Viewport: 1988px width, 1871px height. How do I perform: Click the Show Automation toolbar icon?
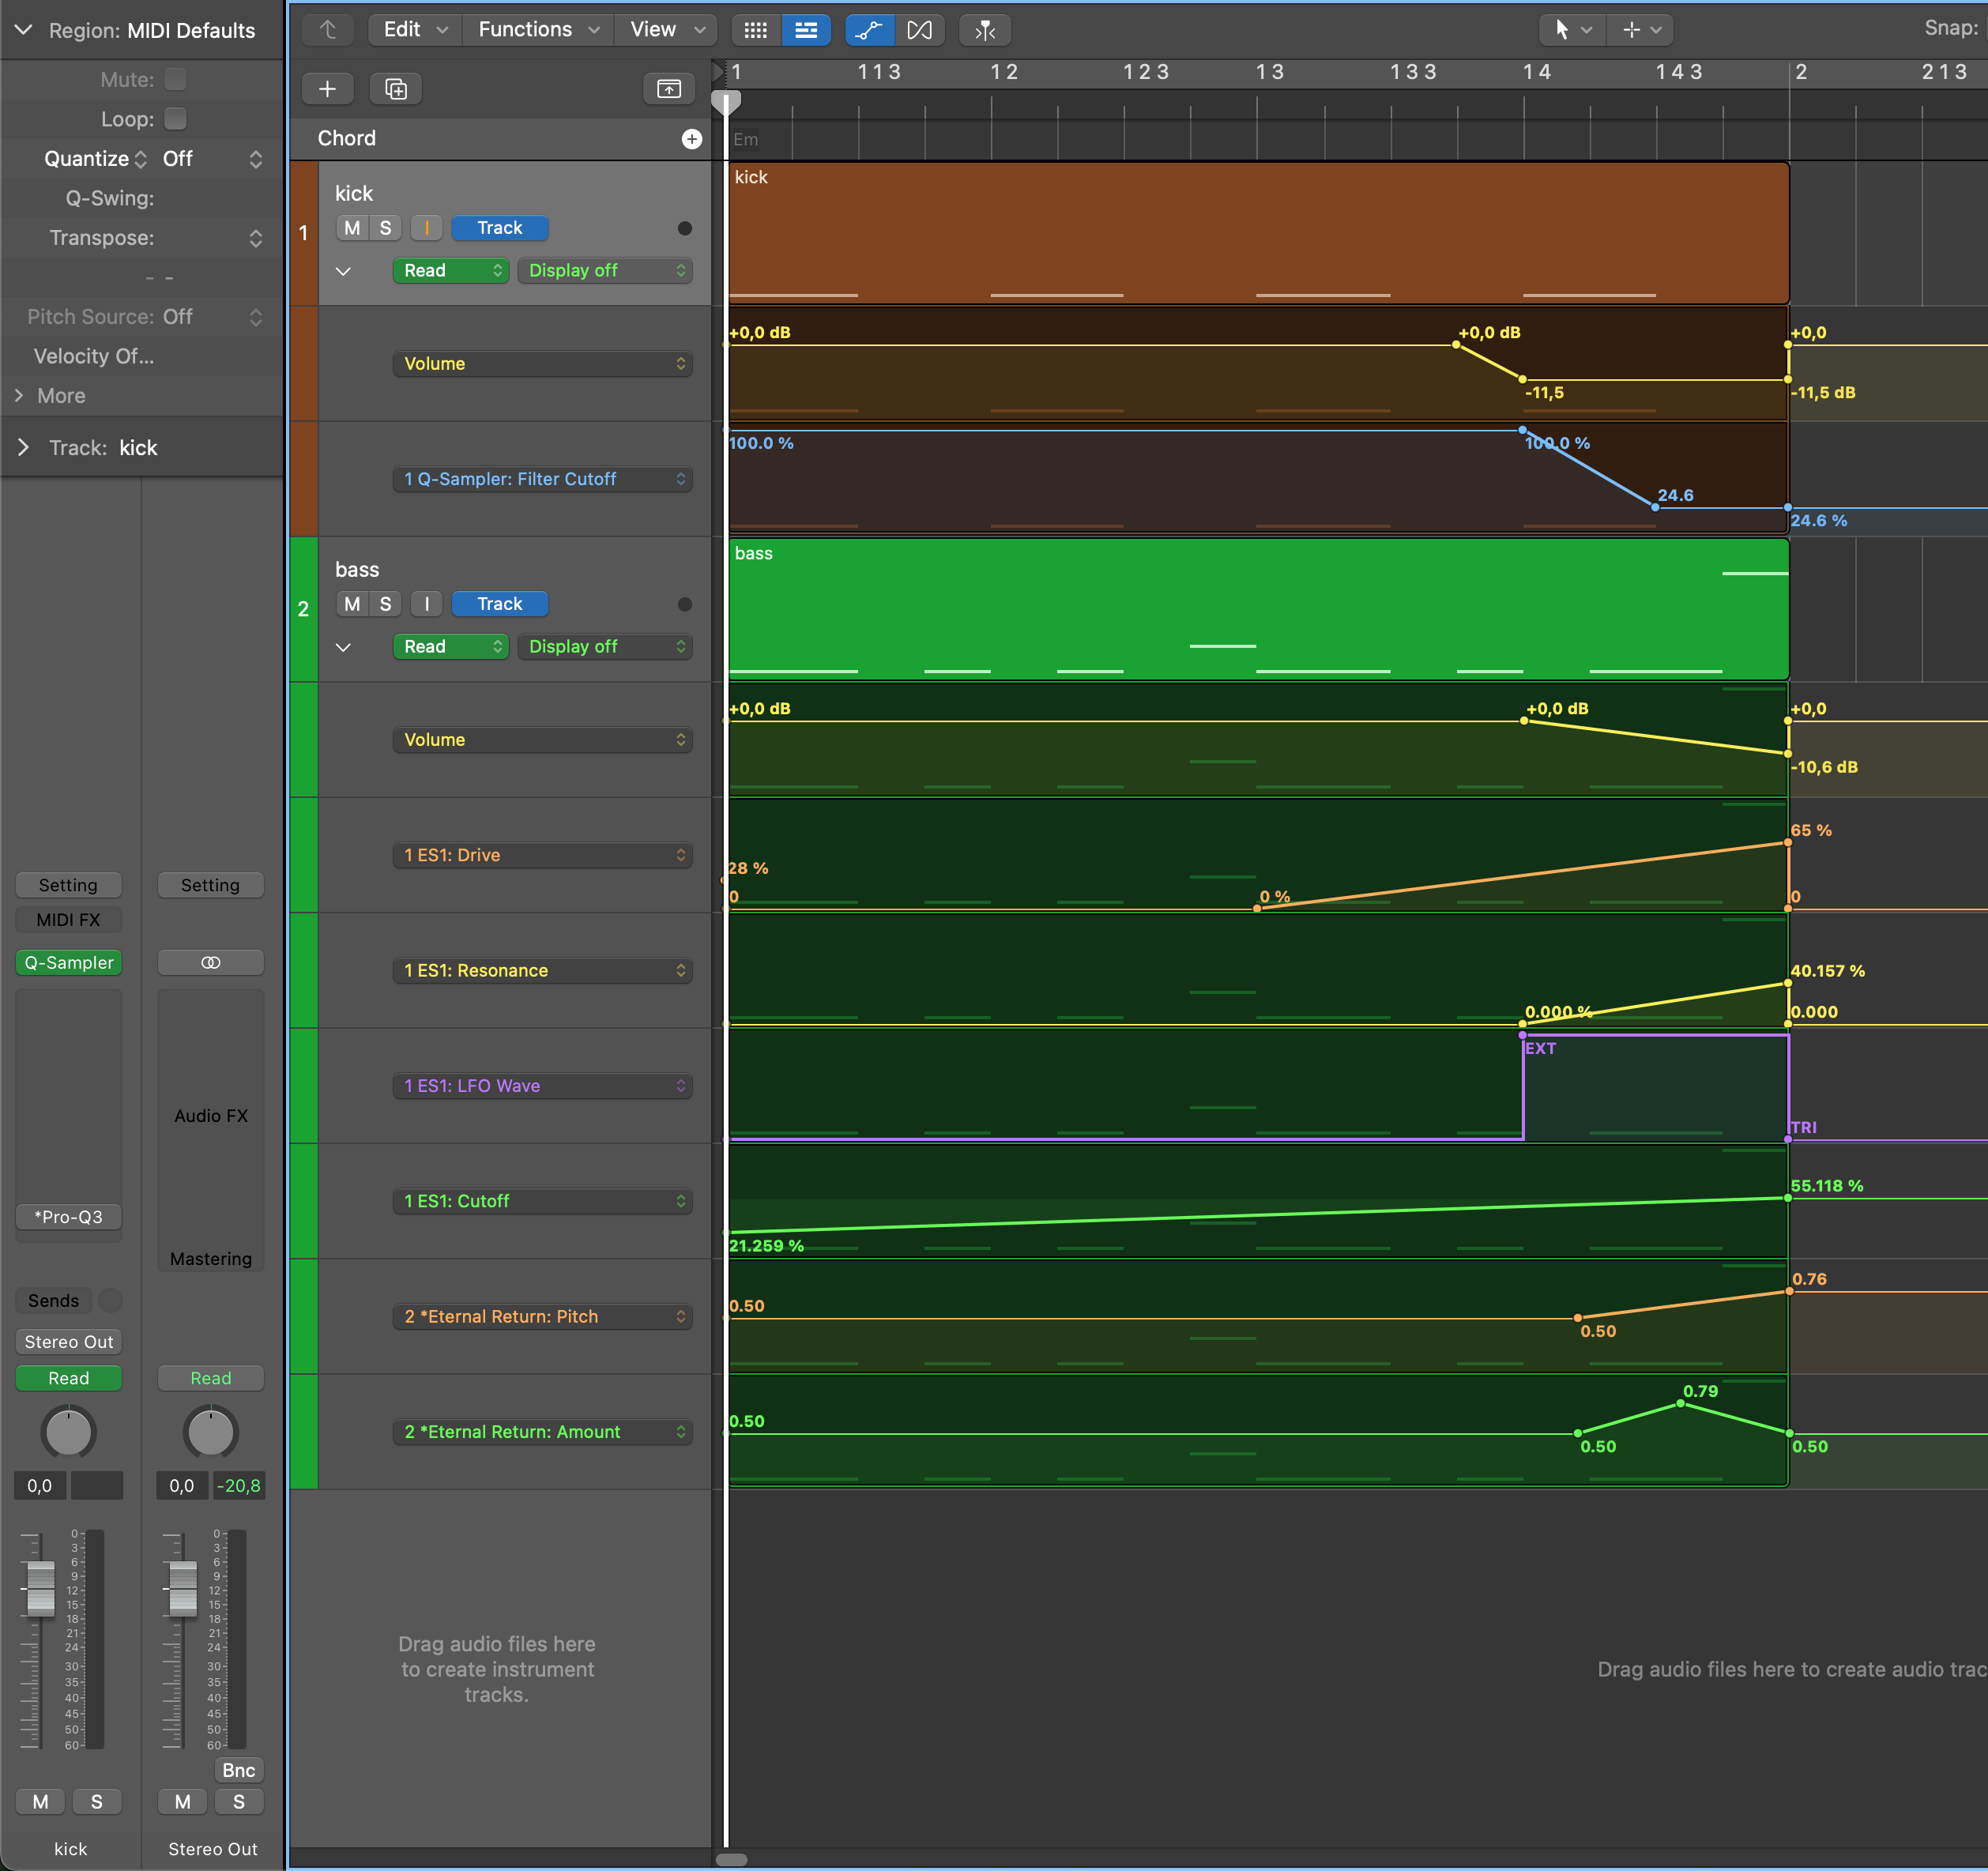tap(869, 30)
